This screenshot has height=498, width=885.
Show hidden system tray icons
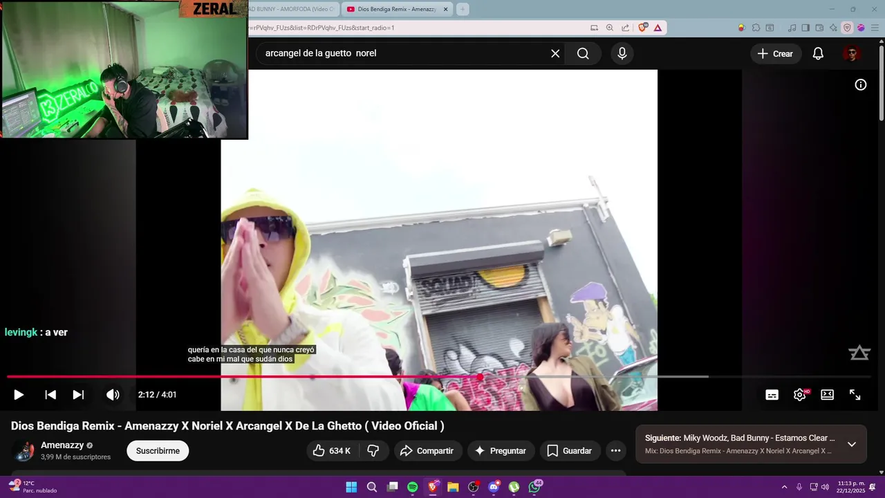tap(785, 487)
